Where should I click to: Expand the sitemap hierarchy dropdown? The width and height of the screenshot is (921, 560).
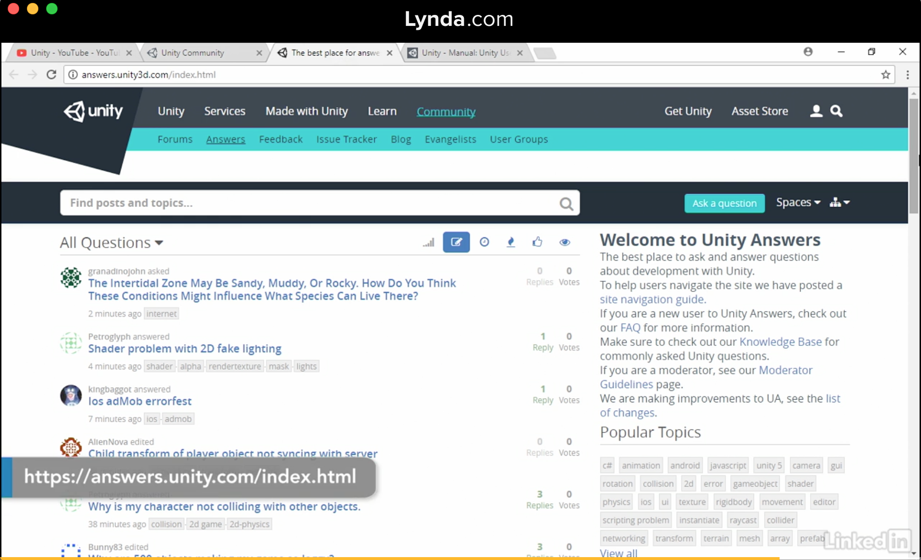coord(840,202)
